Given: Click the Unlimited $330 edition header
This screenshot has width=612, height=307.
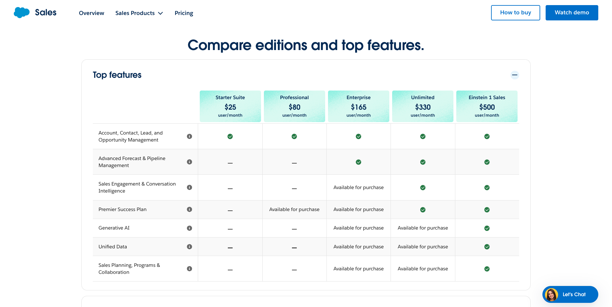Looking at the screenshot, I should click(422, 106).
